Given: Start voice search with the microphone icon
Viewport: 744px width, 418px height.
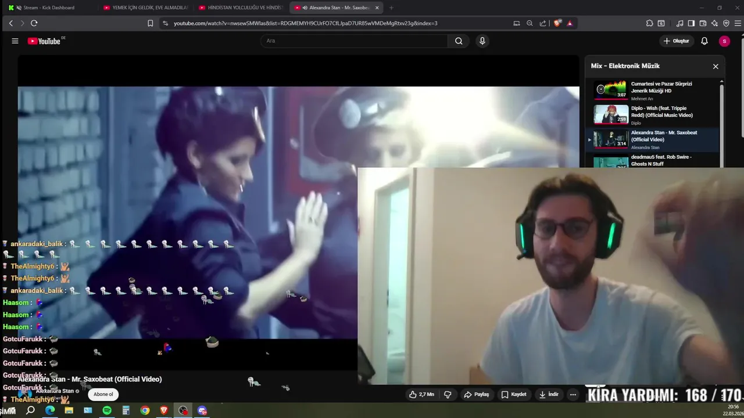Looking at the screenshot, I should point(482,41).
